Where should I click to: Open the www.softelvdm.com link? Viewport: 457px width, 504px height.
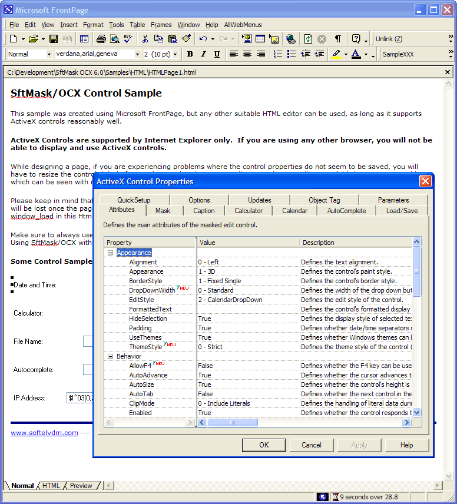coord(44,433)
